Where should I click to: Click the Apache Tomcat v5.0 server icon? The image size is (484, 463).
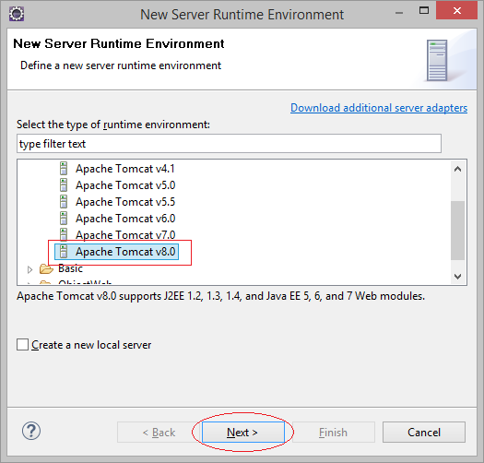(64, 185)
